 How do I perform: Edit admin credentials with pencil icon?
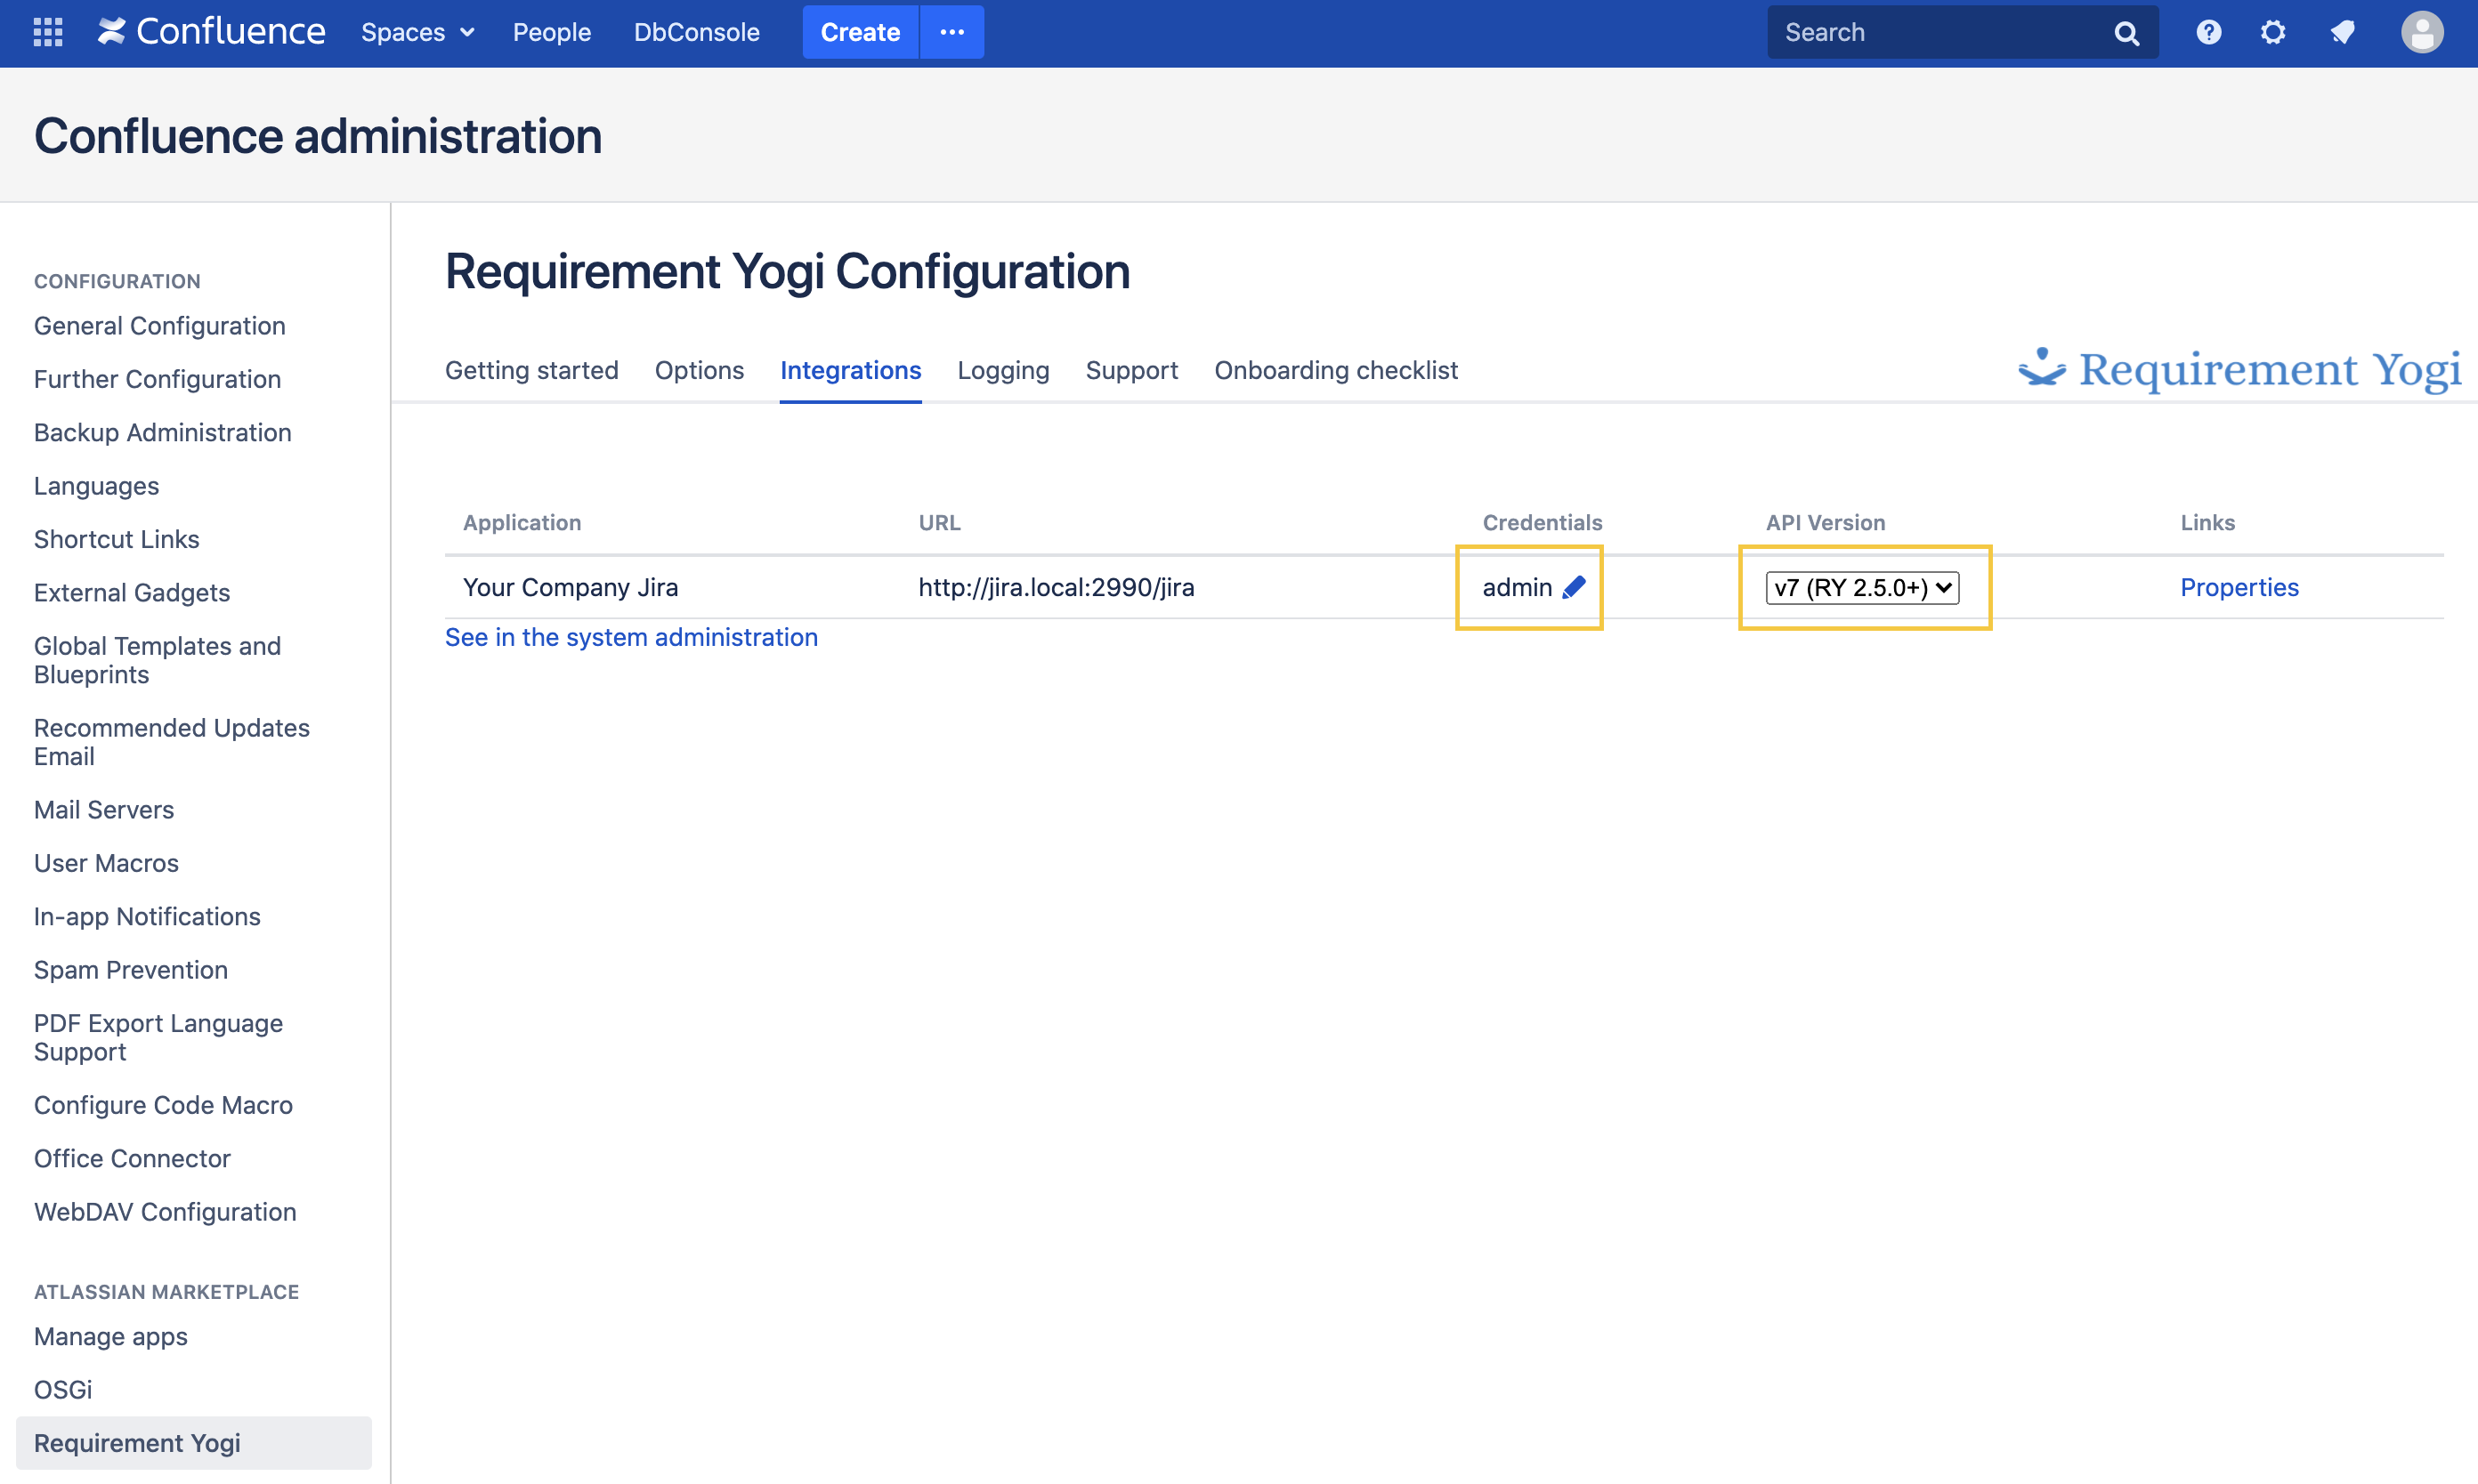pos(1574,587)
